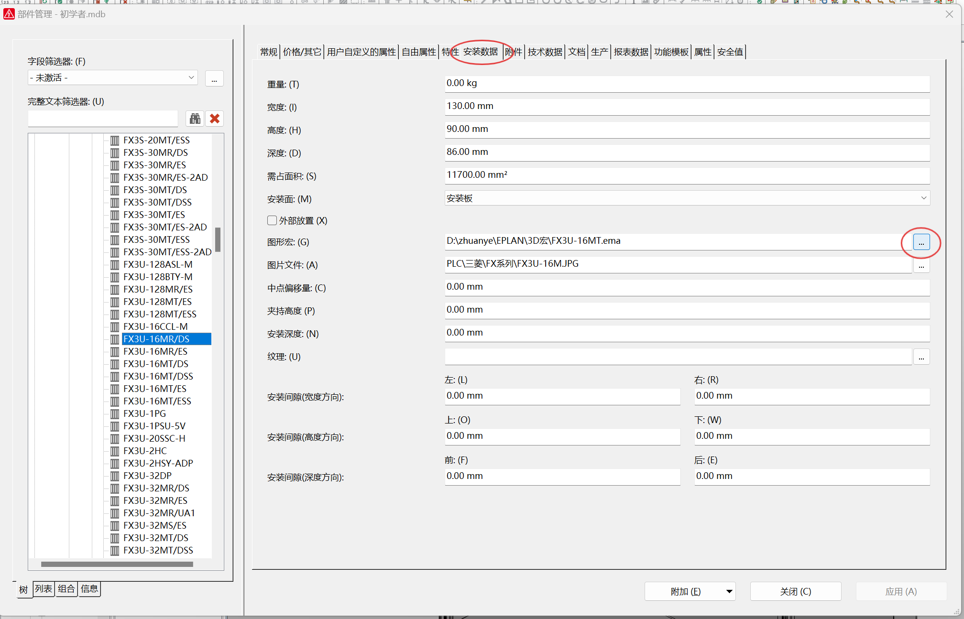Screen dimensions: 964x619
Task: Click browse button for picture file field
Action: pos(921,265)
